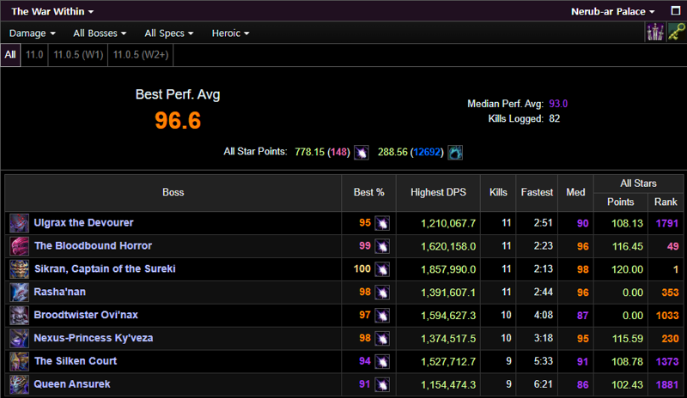Image resolution: width=687 pixels, height=398 pixels.
Task: Click the Highest DPS column header
Action: tap(438, 192)
